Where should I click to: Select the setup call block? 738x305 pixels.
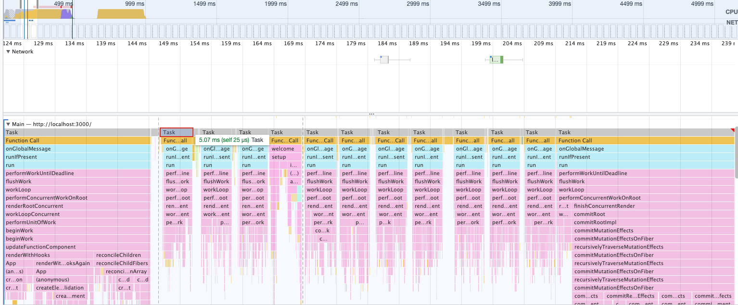[x=279, y=157]
